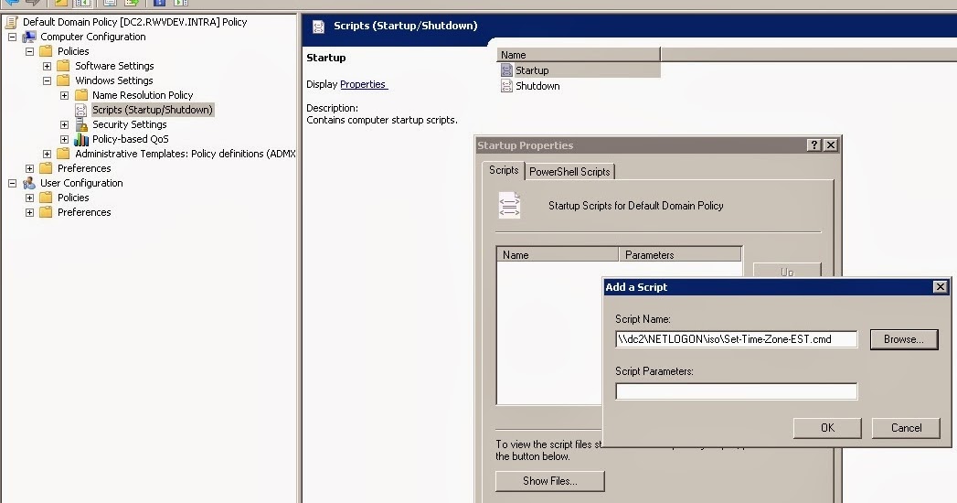This screenshot has height=503, width=957.
Task: Select Preferences label under User Configuration
Action: coord(84,212)
